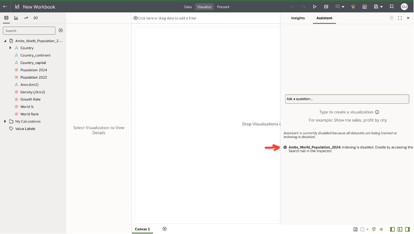
Task: Open the OU user avatar menu
Action: 404,7
